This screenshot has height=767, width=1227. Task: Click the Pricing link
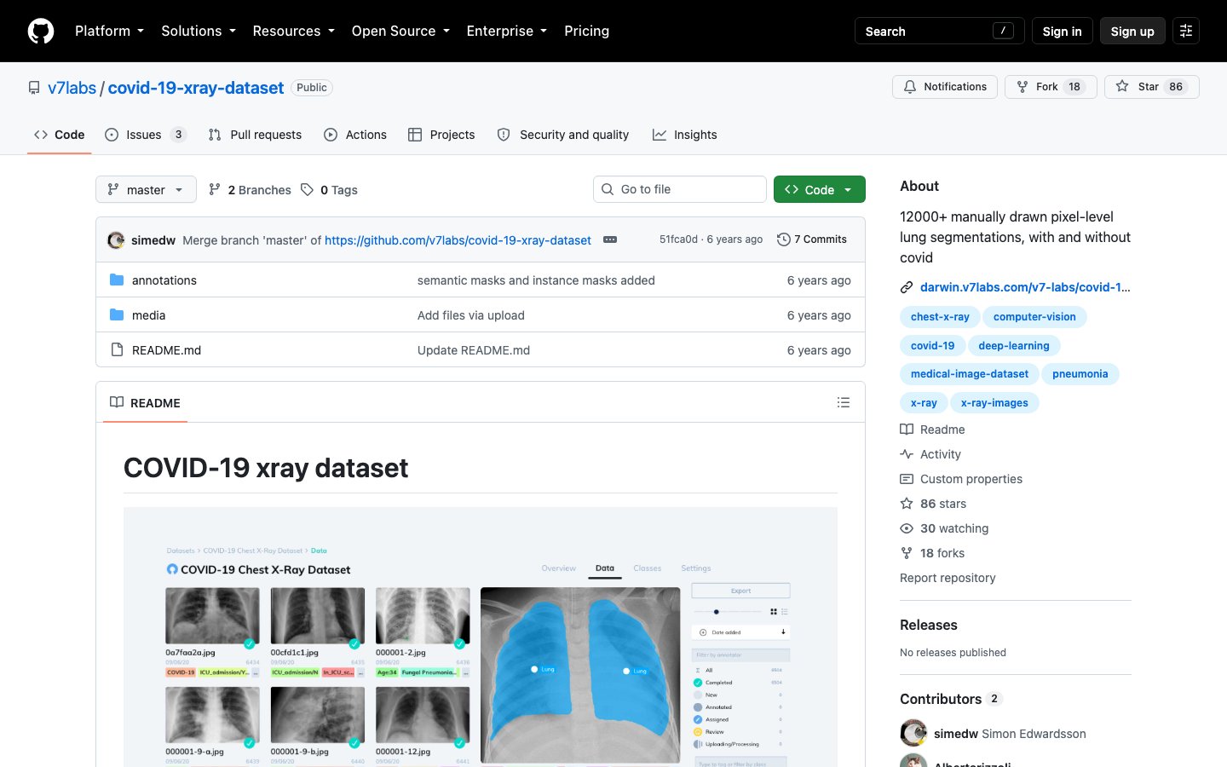point(587,31)
